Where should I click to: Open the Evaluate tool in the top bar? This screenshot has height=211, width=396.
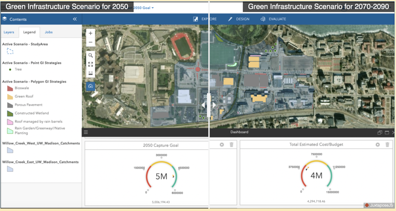tap(264, 19)
